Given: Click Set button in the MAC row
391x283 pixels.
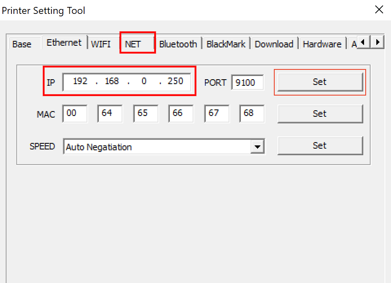Looking at the screenshot, I should tap(320, 114).
